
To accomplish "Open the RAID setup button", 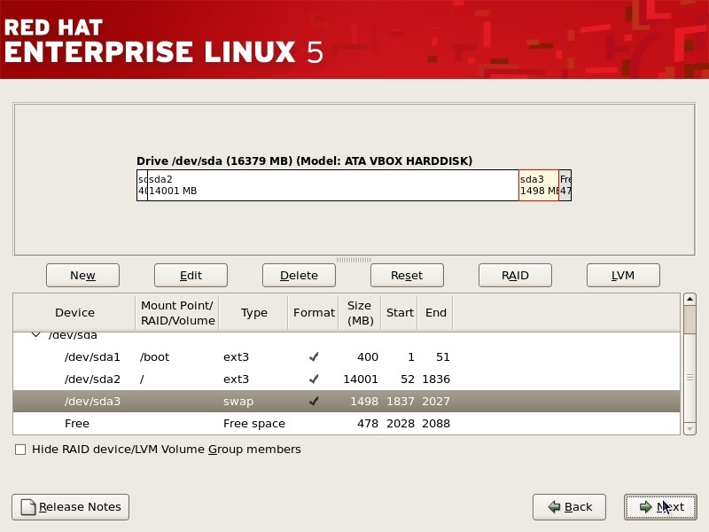I will coord(515,275).
